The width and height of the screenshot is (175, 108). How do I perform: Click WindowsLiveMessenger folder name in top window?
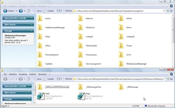click(136, 64)
